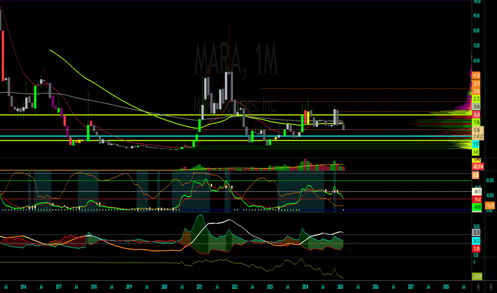This screenshot has width=497, height=293.
Task: Click the -69.83 green indicator value
Action: (477, 207)
